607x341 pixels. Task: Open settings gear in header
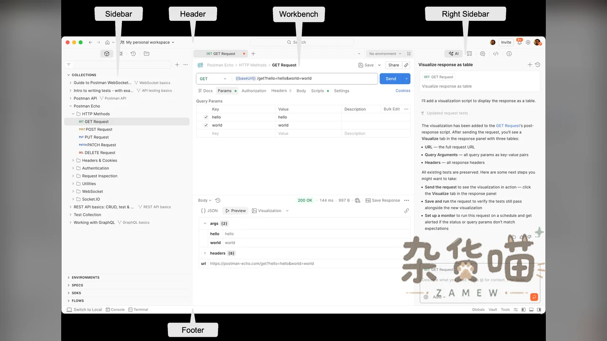[528, 42]
